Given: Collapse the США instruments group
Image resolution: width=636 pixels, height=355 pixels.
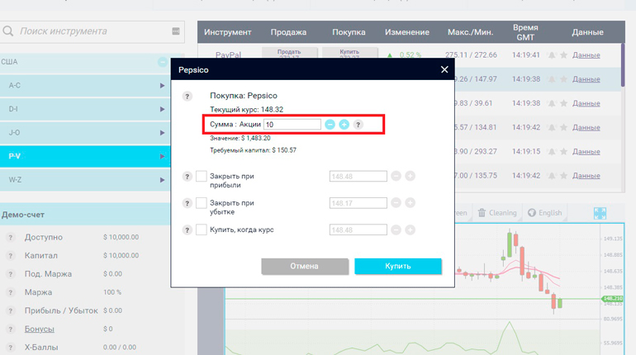Looking at the screenshot, I should [x=163, y=63].
